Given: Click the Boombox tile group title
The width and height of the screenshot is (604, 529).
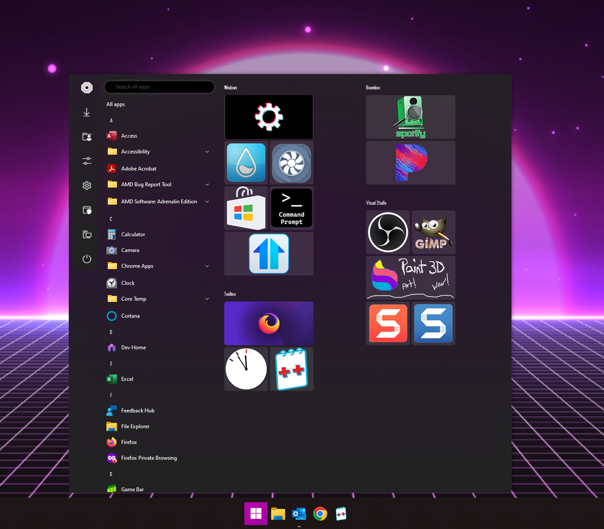Looking at the screenshot, I should 373,88.
